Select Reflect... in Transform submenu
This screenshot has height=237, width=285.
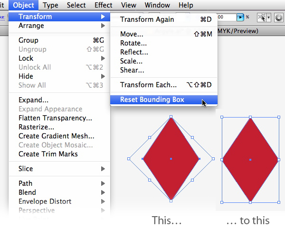164,52
